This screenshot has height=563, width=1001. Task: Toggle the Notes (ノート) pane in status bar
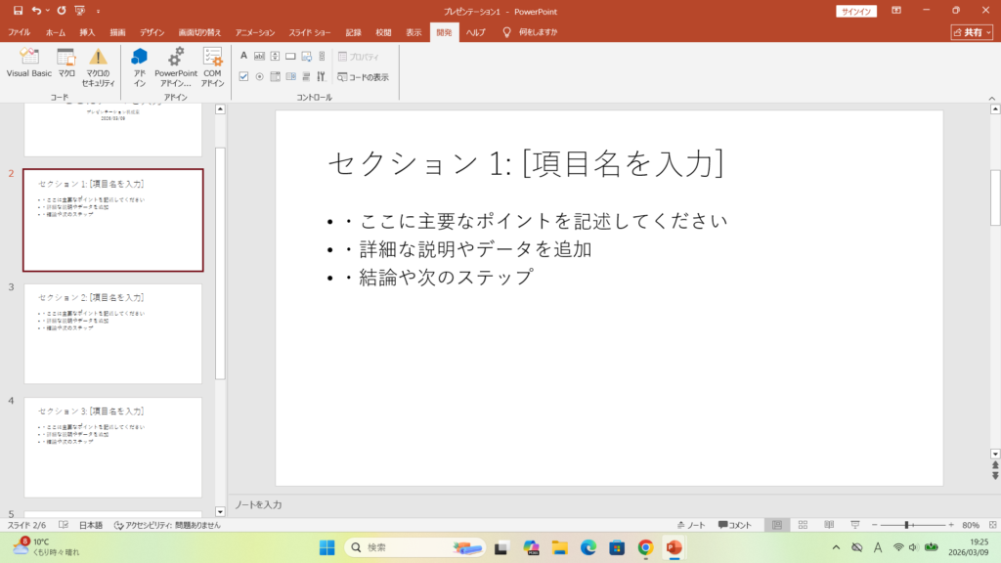(691, 525)
